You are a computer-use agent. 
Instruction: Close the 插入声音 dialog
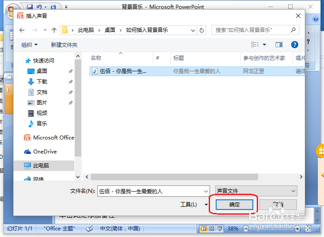point(298,16)
